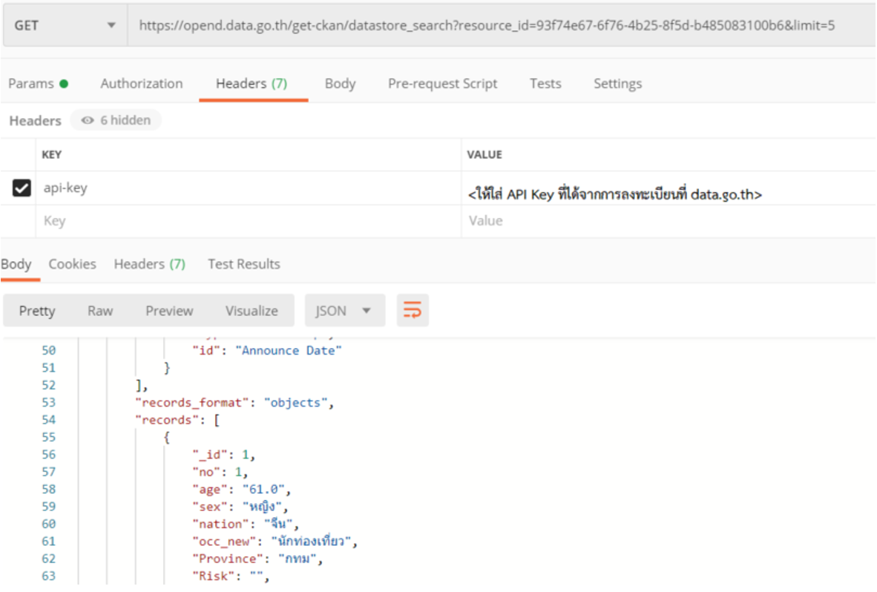Open the GET request method dropdown

click(x=65, y=24)
